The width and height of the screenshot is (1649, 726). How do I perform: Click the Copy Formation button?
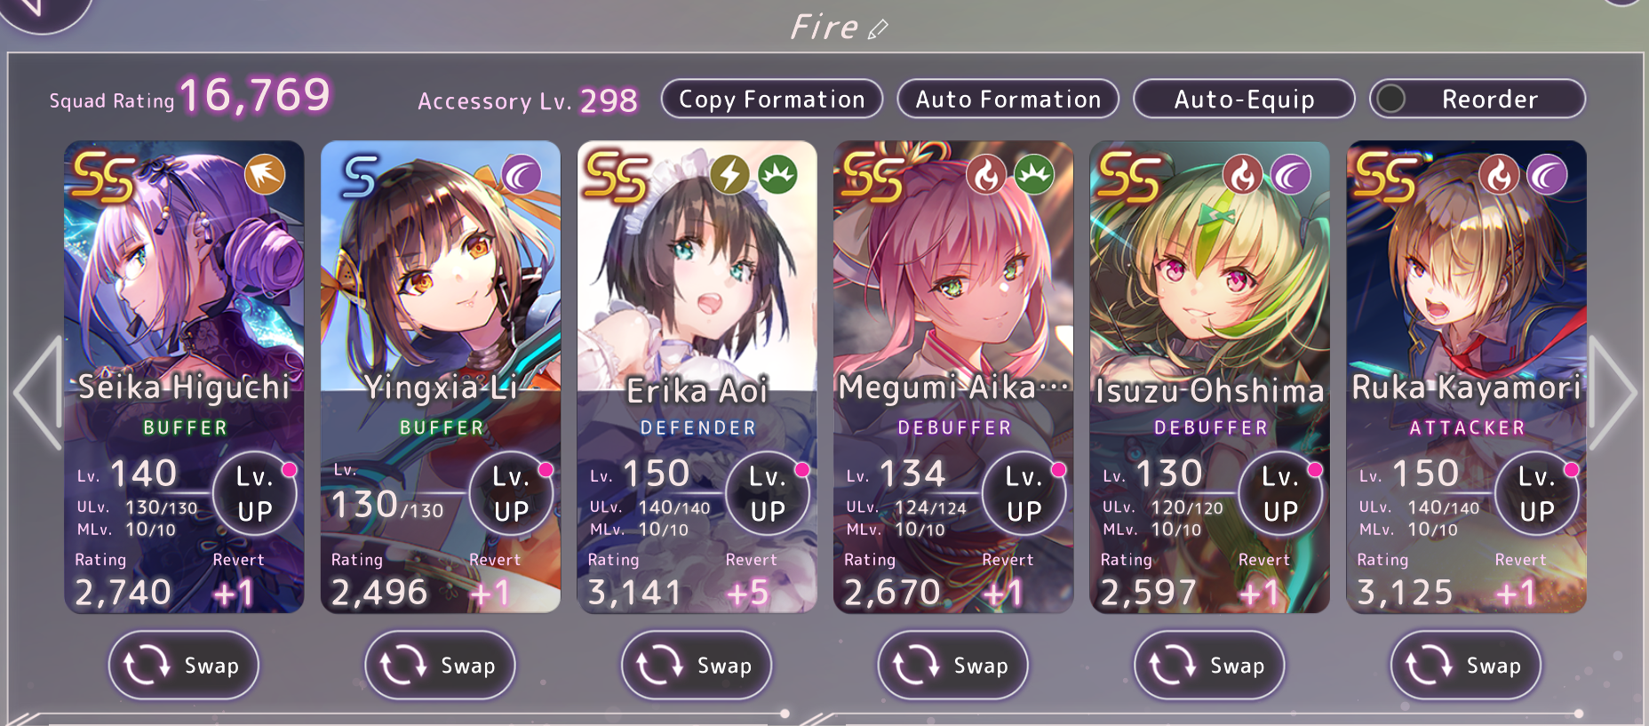click(772, 99)
